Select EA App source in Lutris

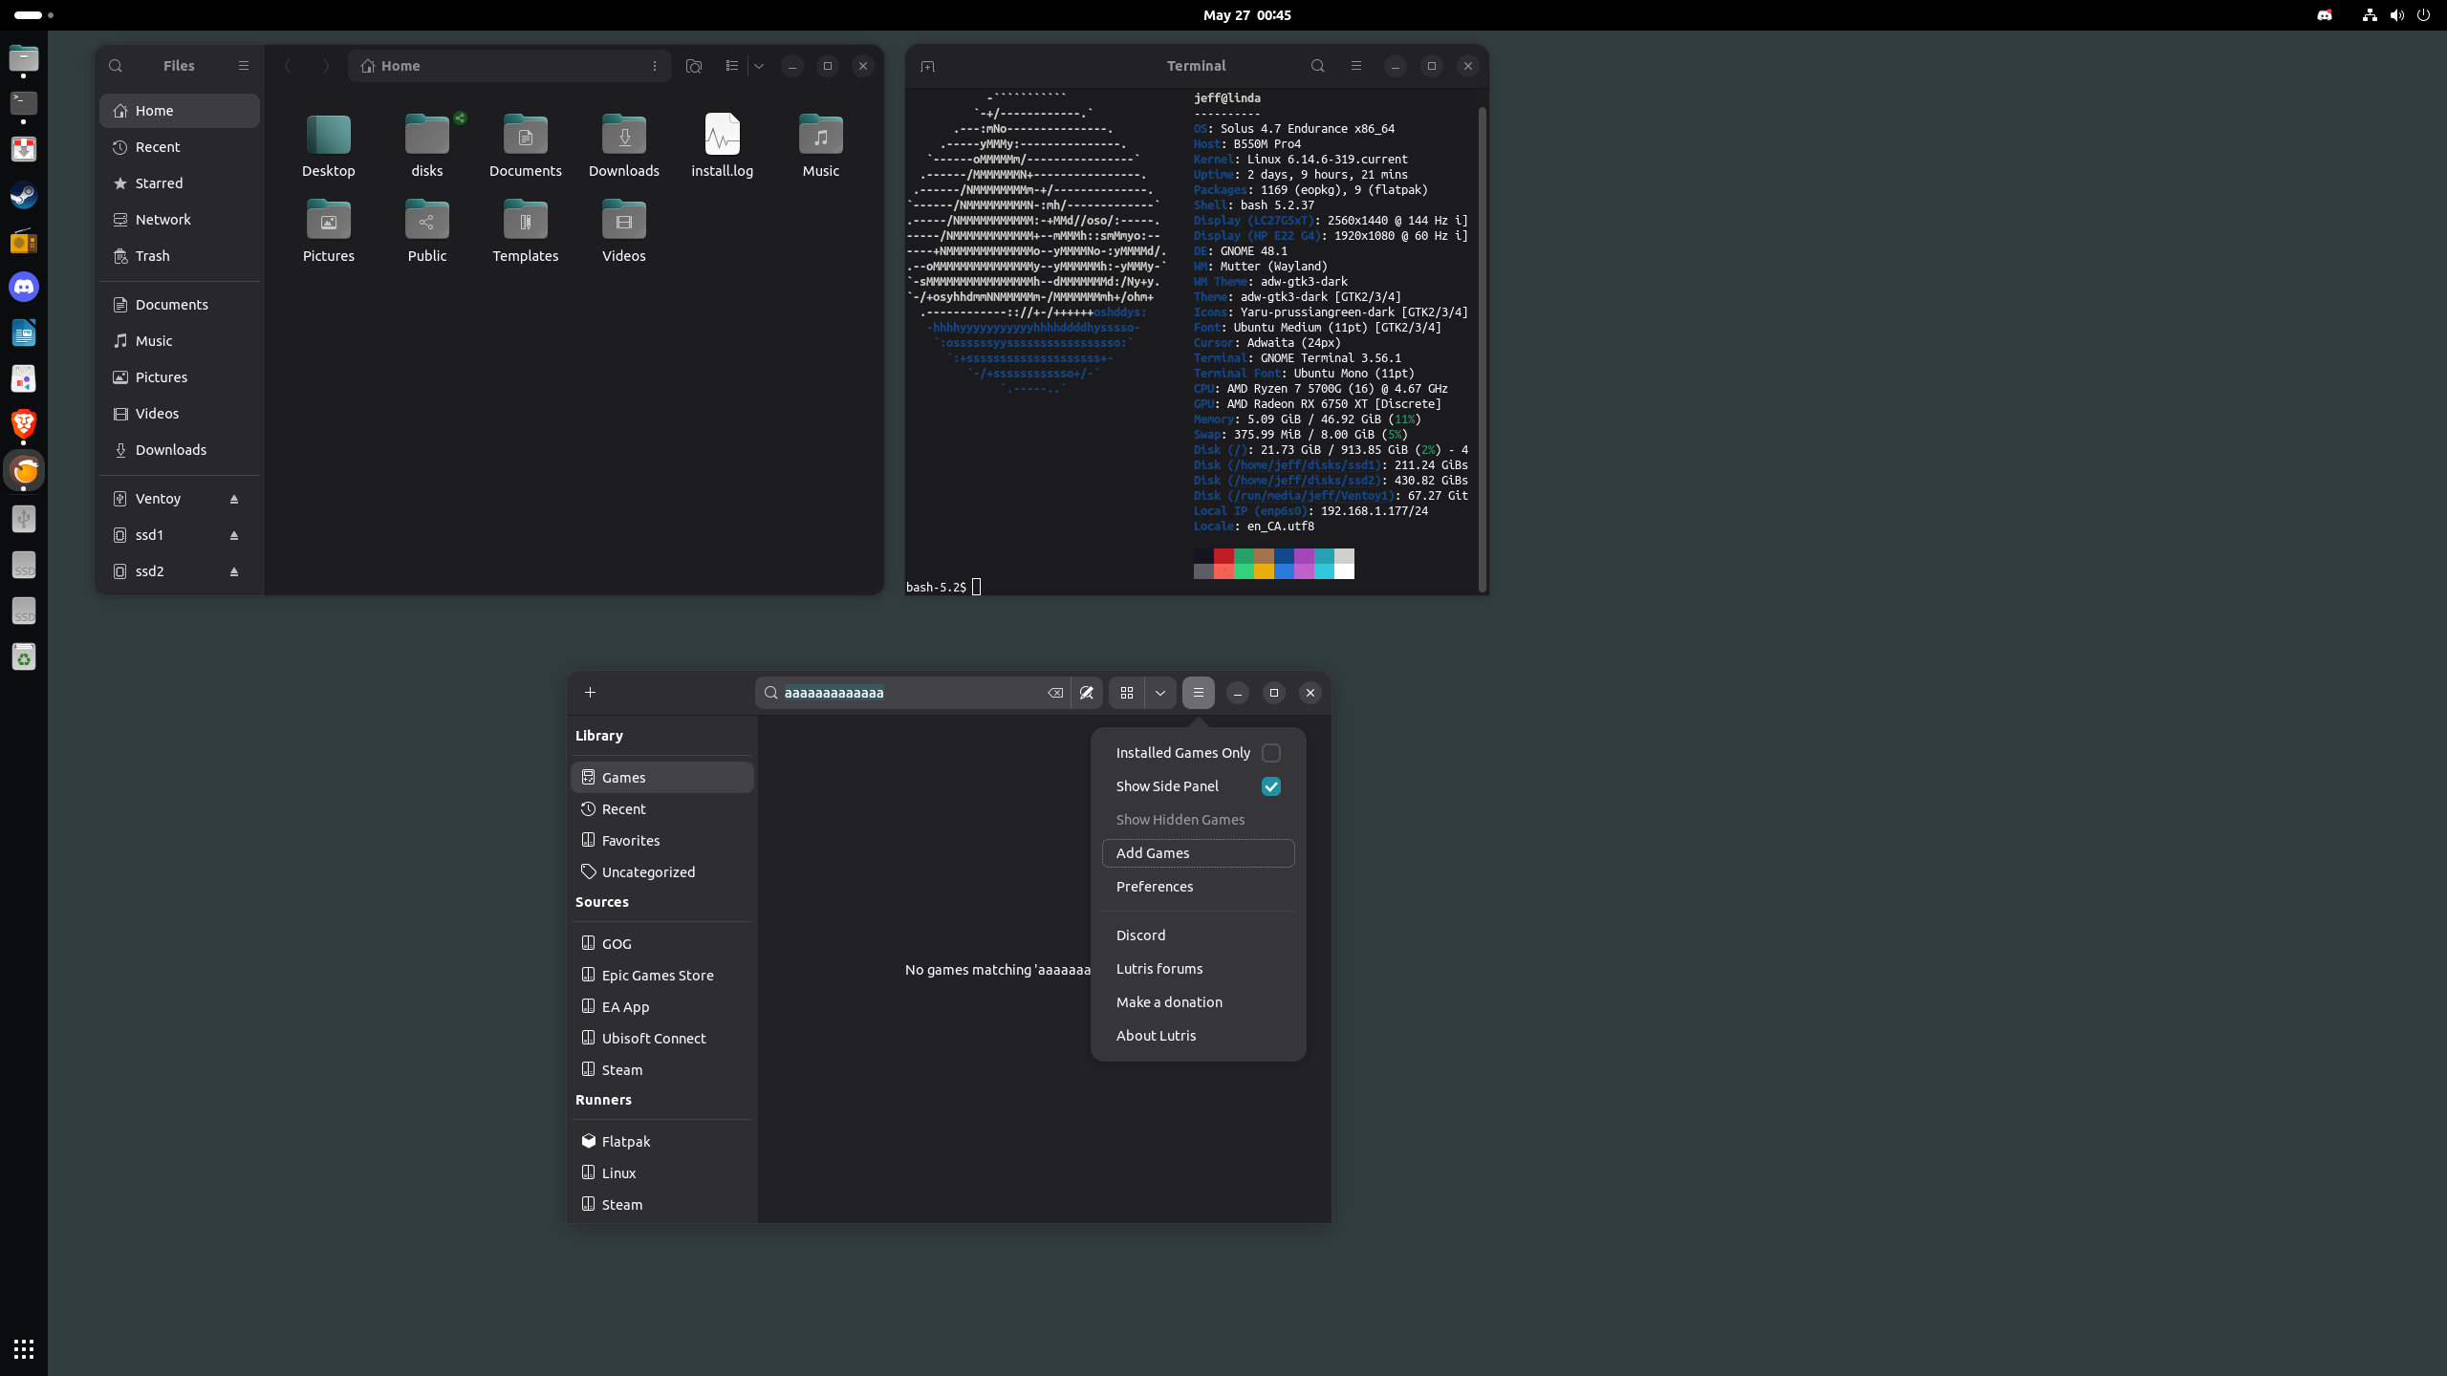[662, 1007]
